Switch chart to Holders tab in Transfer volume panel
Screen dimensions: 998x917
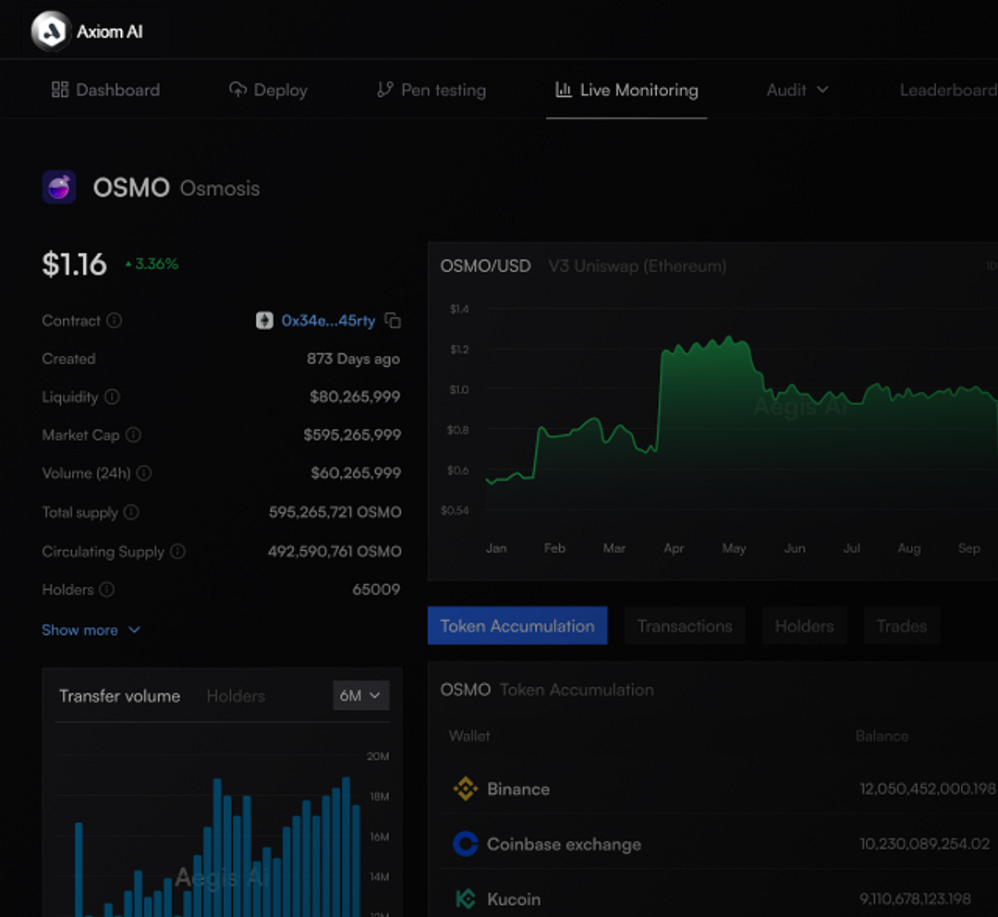(x=236, y=696)
